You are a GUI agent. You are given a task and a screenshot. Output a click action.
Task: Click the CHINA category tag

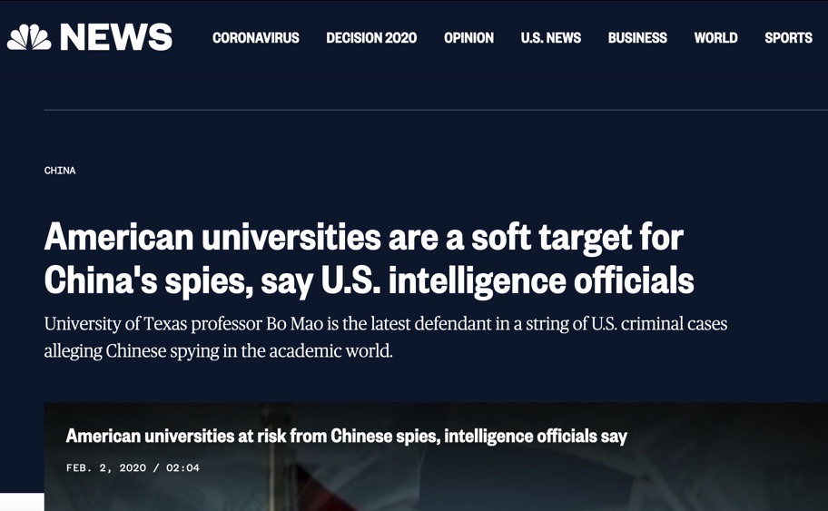(x=60, y=171)
